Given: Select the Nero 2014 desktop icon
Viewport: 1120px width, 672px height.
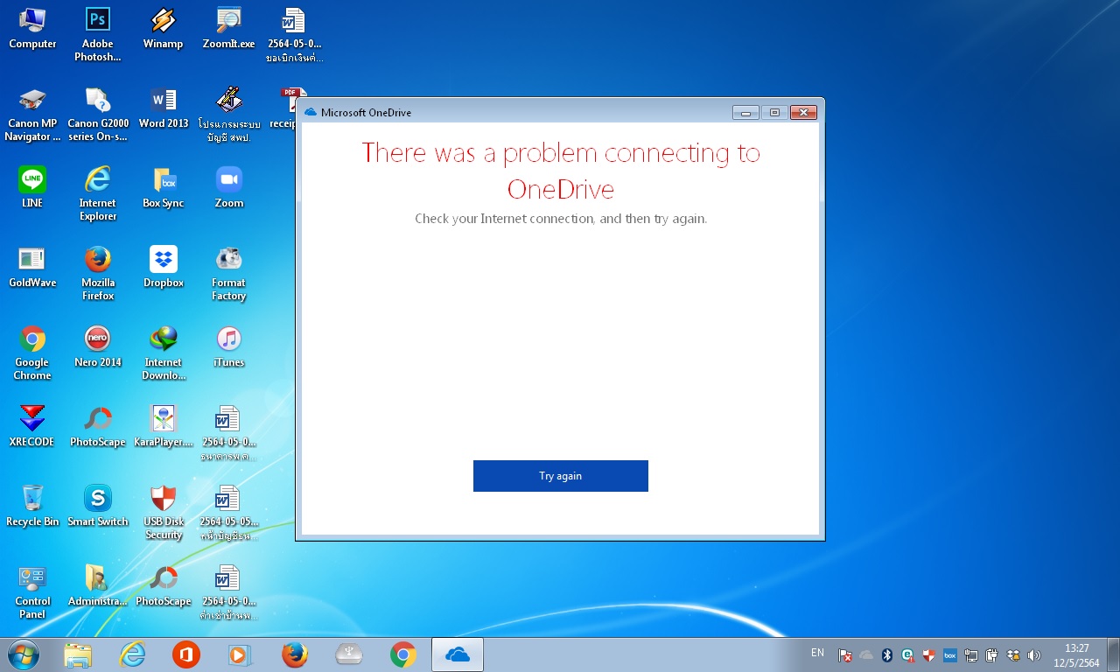Looking at the screenshot, I should tap(98, 346).
